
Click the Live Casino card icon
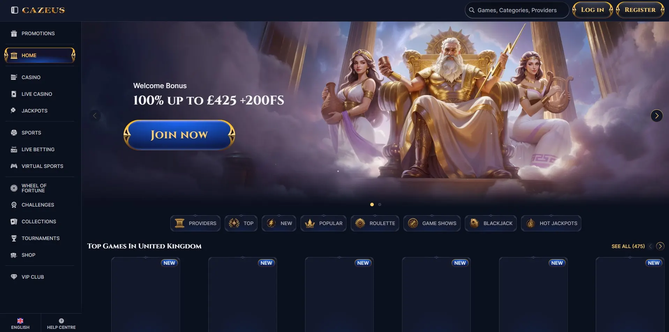click(14, 94)
